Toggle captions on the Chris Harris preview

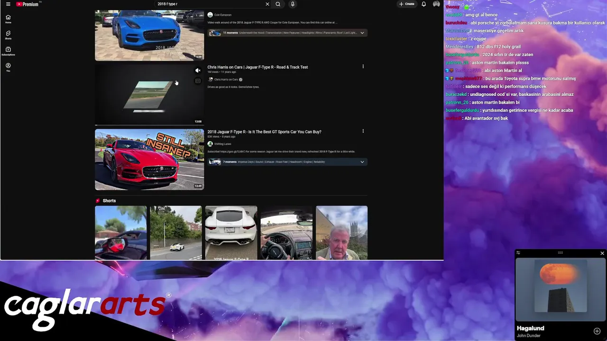pos(198,81)
